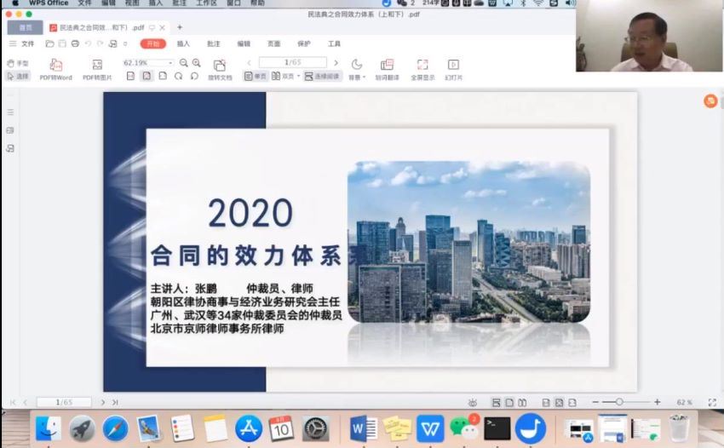
Task: Adjust the zoom slider handle
Action: (618, 402)
